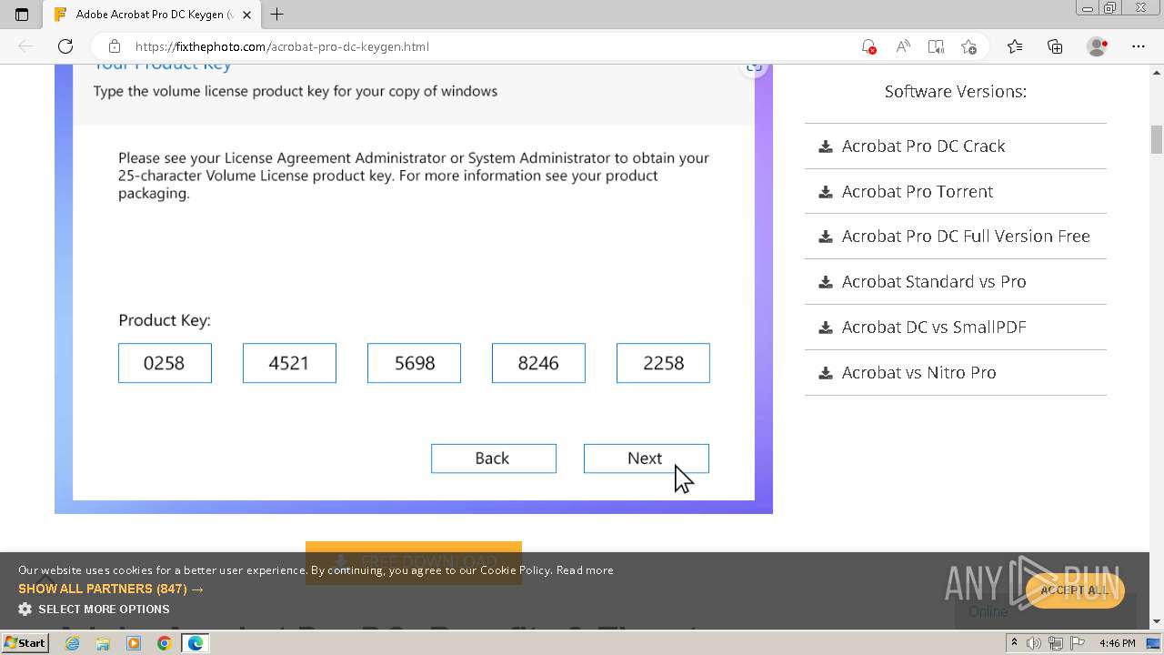Click last product key field 2258
The height and width of the screenshot is (655, 1164).
(663, 363)
